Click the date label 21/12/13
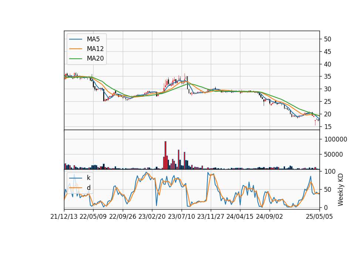Image resolution: width=355 pixels, height=255 pixels. [x=64, y=217]
